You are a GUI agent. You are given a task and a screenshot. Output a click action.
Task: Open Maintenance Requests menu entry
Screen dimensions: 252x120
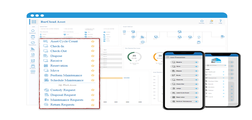(67, 100)
